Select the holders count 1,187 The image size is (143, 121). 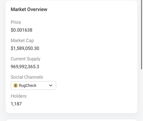[16, 104]
